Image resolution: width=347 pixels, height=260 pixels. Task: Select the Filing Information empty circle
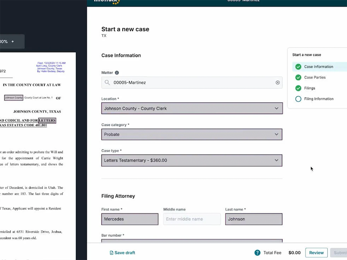[x=298, y=99]
